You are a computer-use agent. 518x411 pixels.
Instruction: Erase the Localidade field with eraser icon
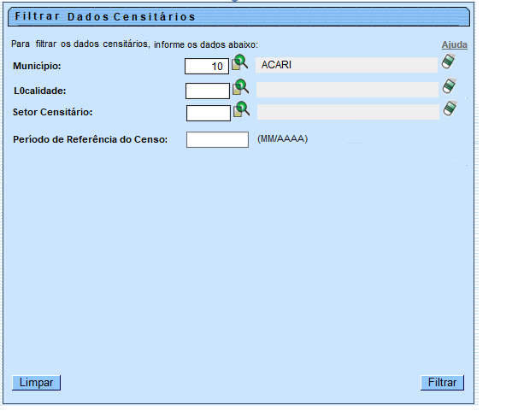click(x=449, y=86)
